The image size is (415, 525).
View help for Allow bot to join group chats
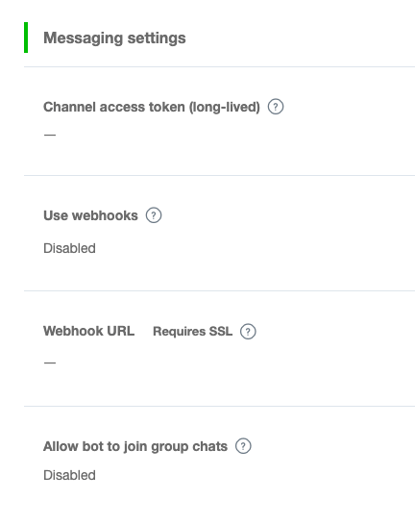243,446
